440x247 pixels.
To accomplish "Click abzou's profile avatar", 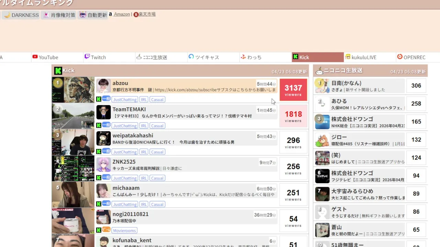I will pos(103,86).
